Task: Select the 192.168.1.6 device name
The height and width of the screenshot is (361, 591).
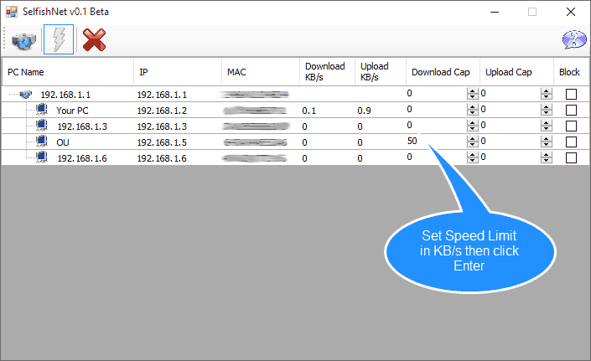Action: [x=82, y=158]
